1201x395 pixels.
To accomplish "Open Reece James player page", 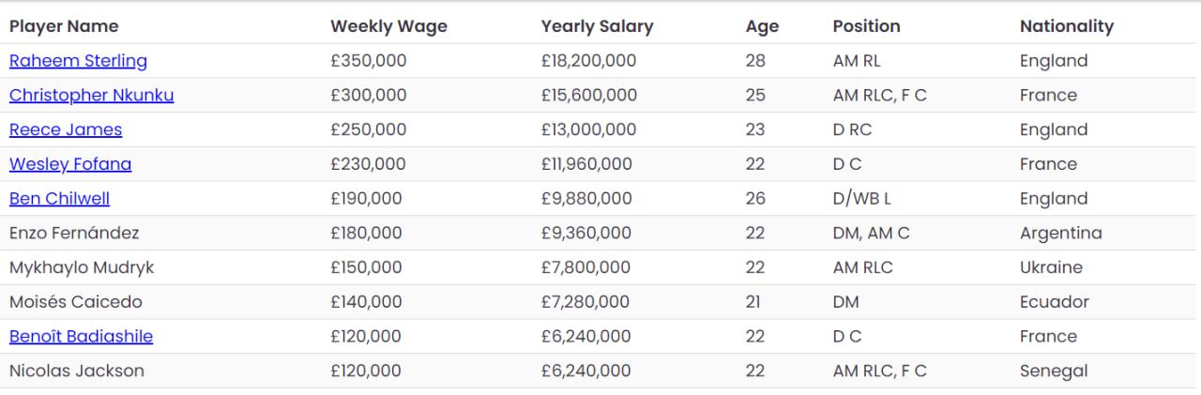I will pyautogui.click(x=66, y=129).
